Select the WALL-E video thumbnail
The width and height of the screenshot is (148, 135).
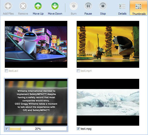pyautogui.click(x=36, y=44)
